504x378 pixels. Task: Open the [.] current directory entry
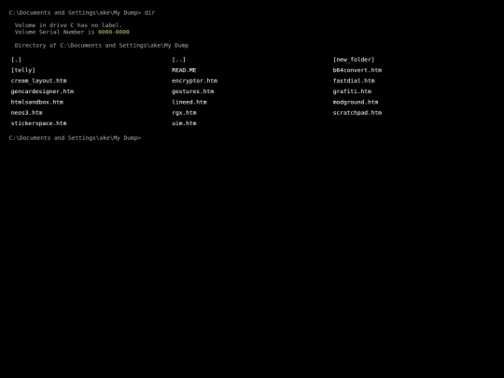[x=16, y=60]
